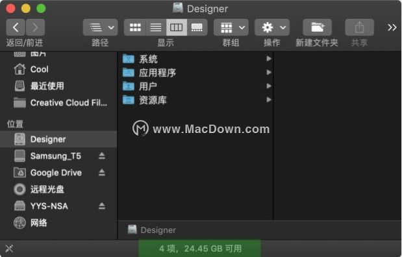Viewport: 402px width, 257px height.
Task: Switch to icon grid view
Action: pyautogui.click(x=135, y=27)
